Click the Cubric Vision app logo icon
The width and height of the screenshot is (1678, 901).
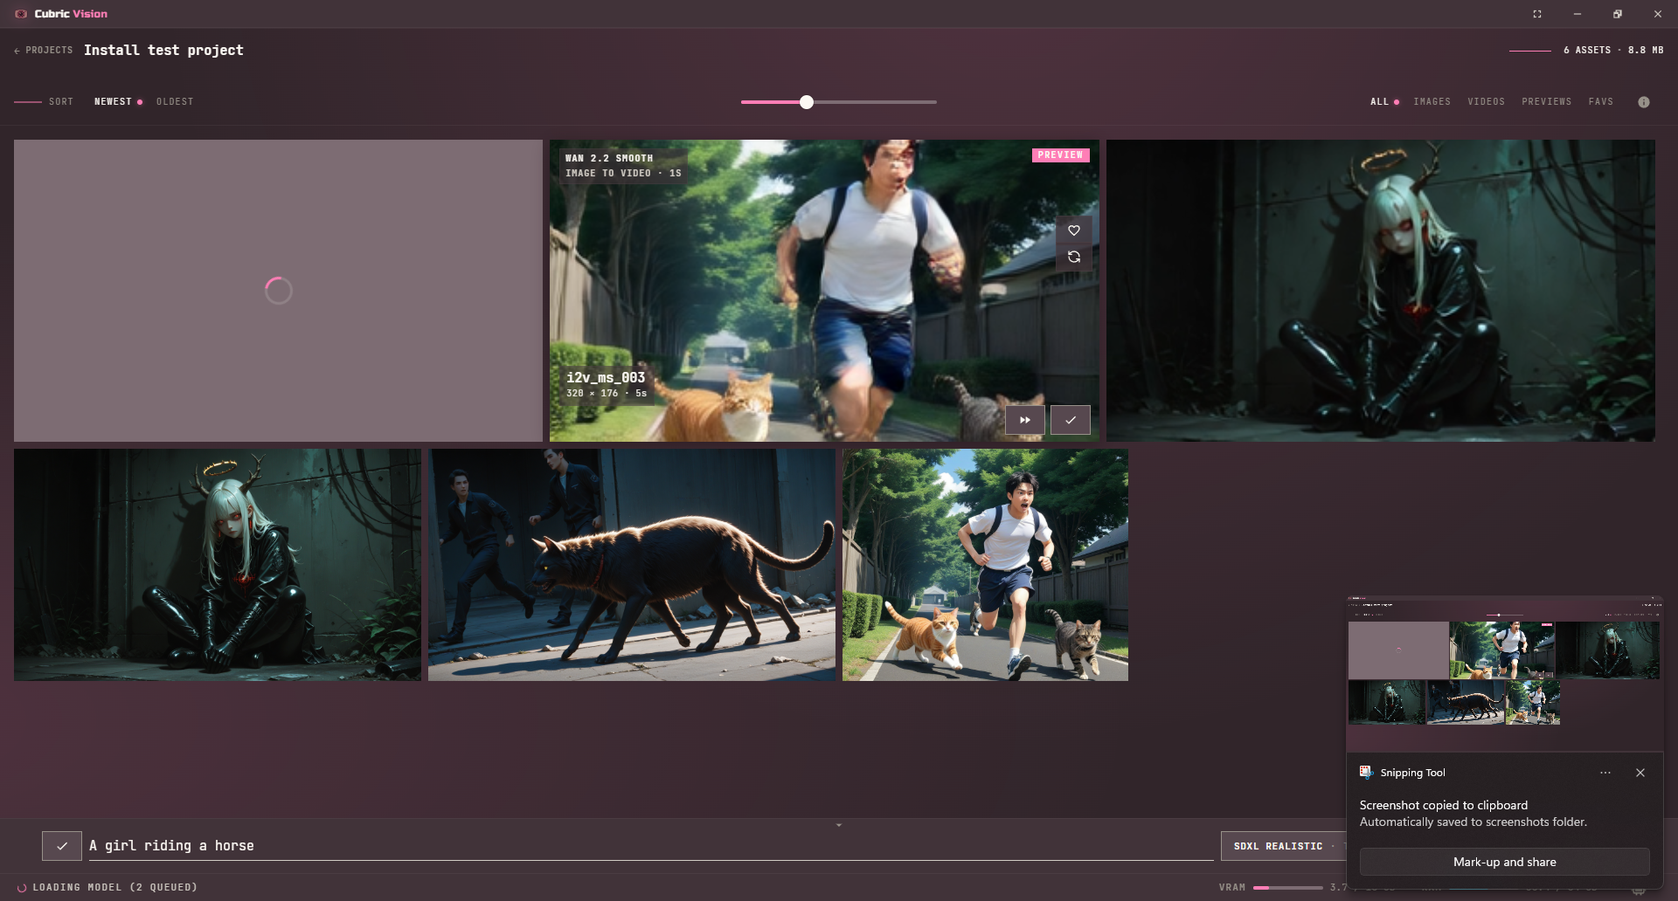click(x=21, y=14)
